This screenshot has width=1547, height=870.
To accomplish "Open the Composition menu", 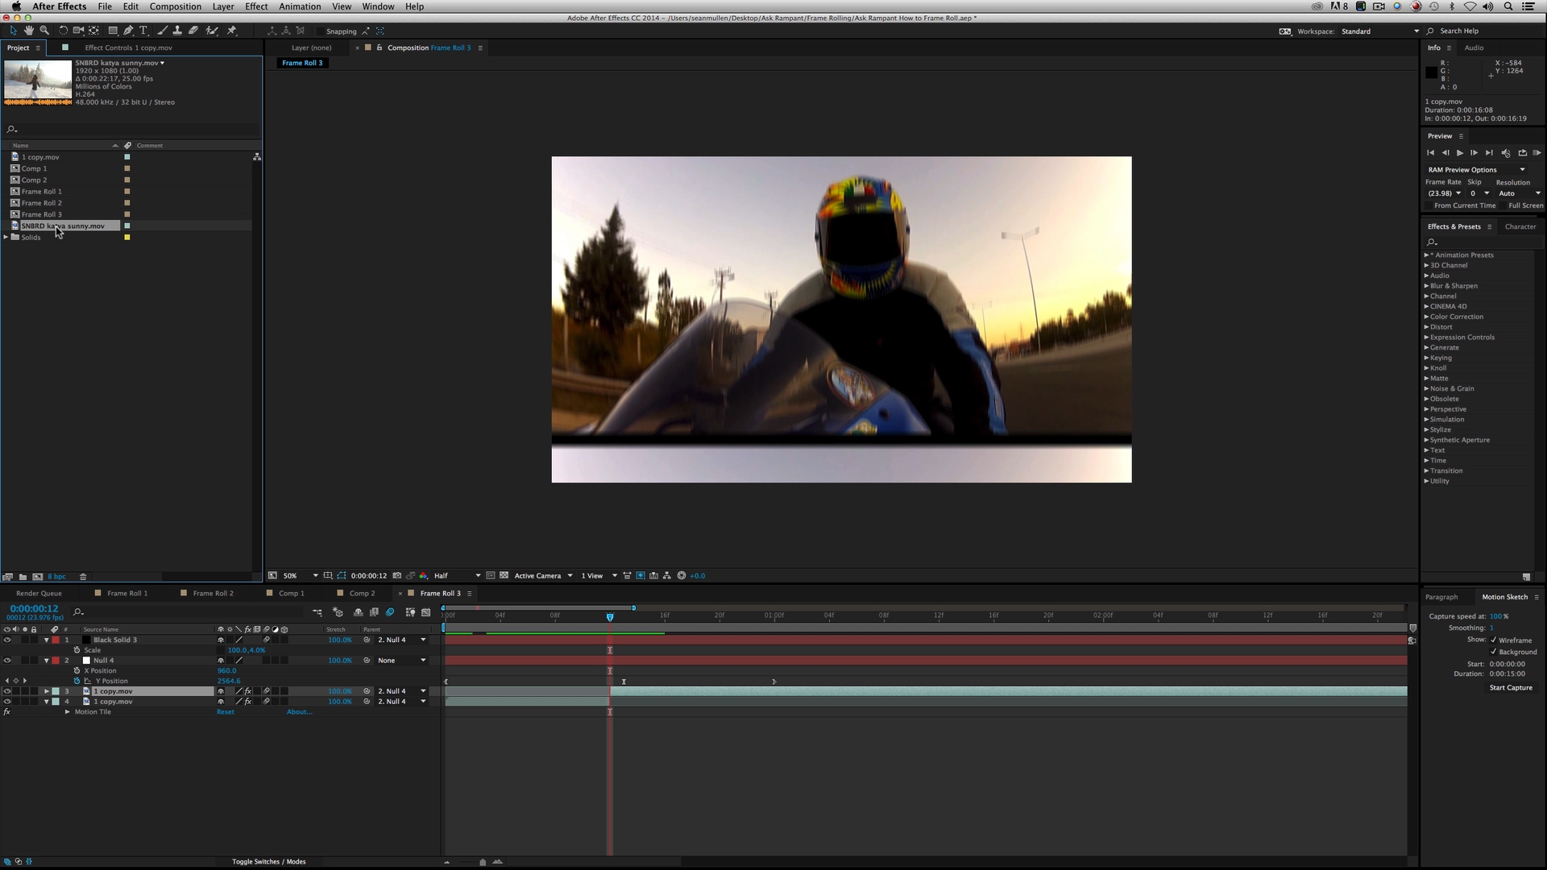I will coord(175,6).
